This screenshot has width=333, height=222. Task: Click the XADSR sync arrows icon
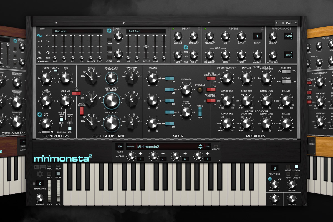109,31
